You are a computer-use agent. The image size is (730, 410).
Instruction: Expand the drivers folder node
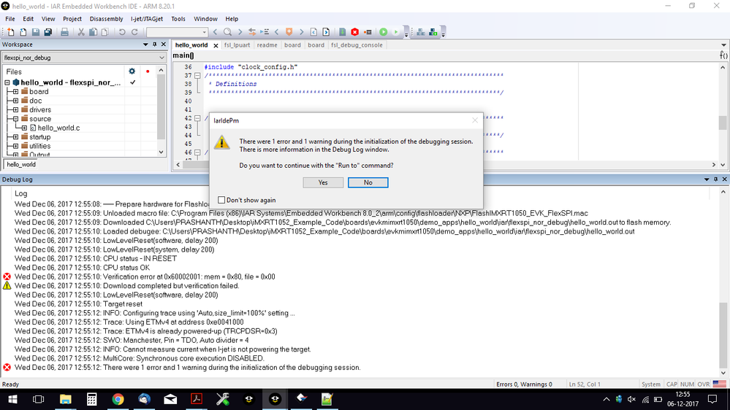pyautogui.click(x=15, y=109)
